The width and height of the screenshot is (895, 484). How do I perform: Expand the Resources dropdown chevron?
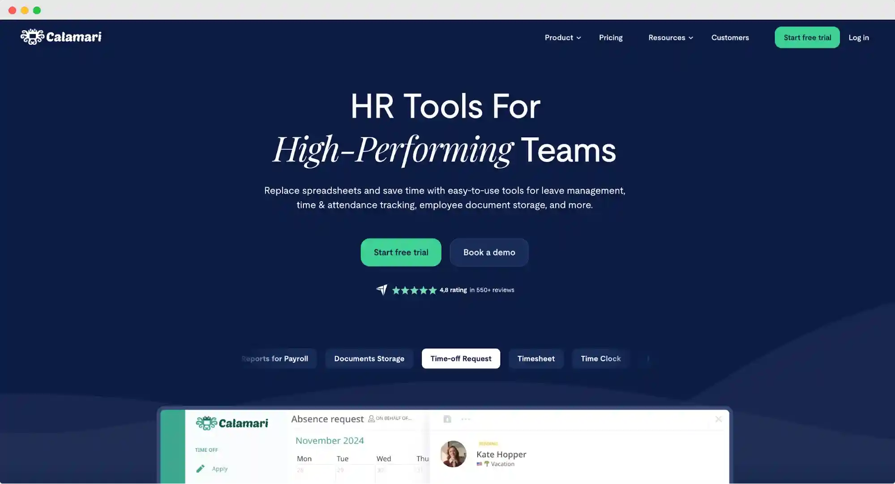[691, 38]
